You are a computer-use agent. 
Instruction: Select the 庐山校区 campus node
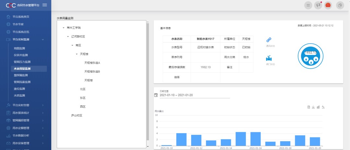77,115
